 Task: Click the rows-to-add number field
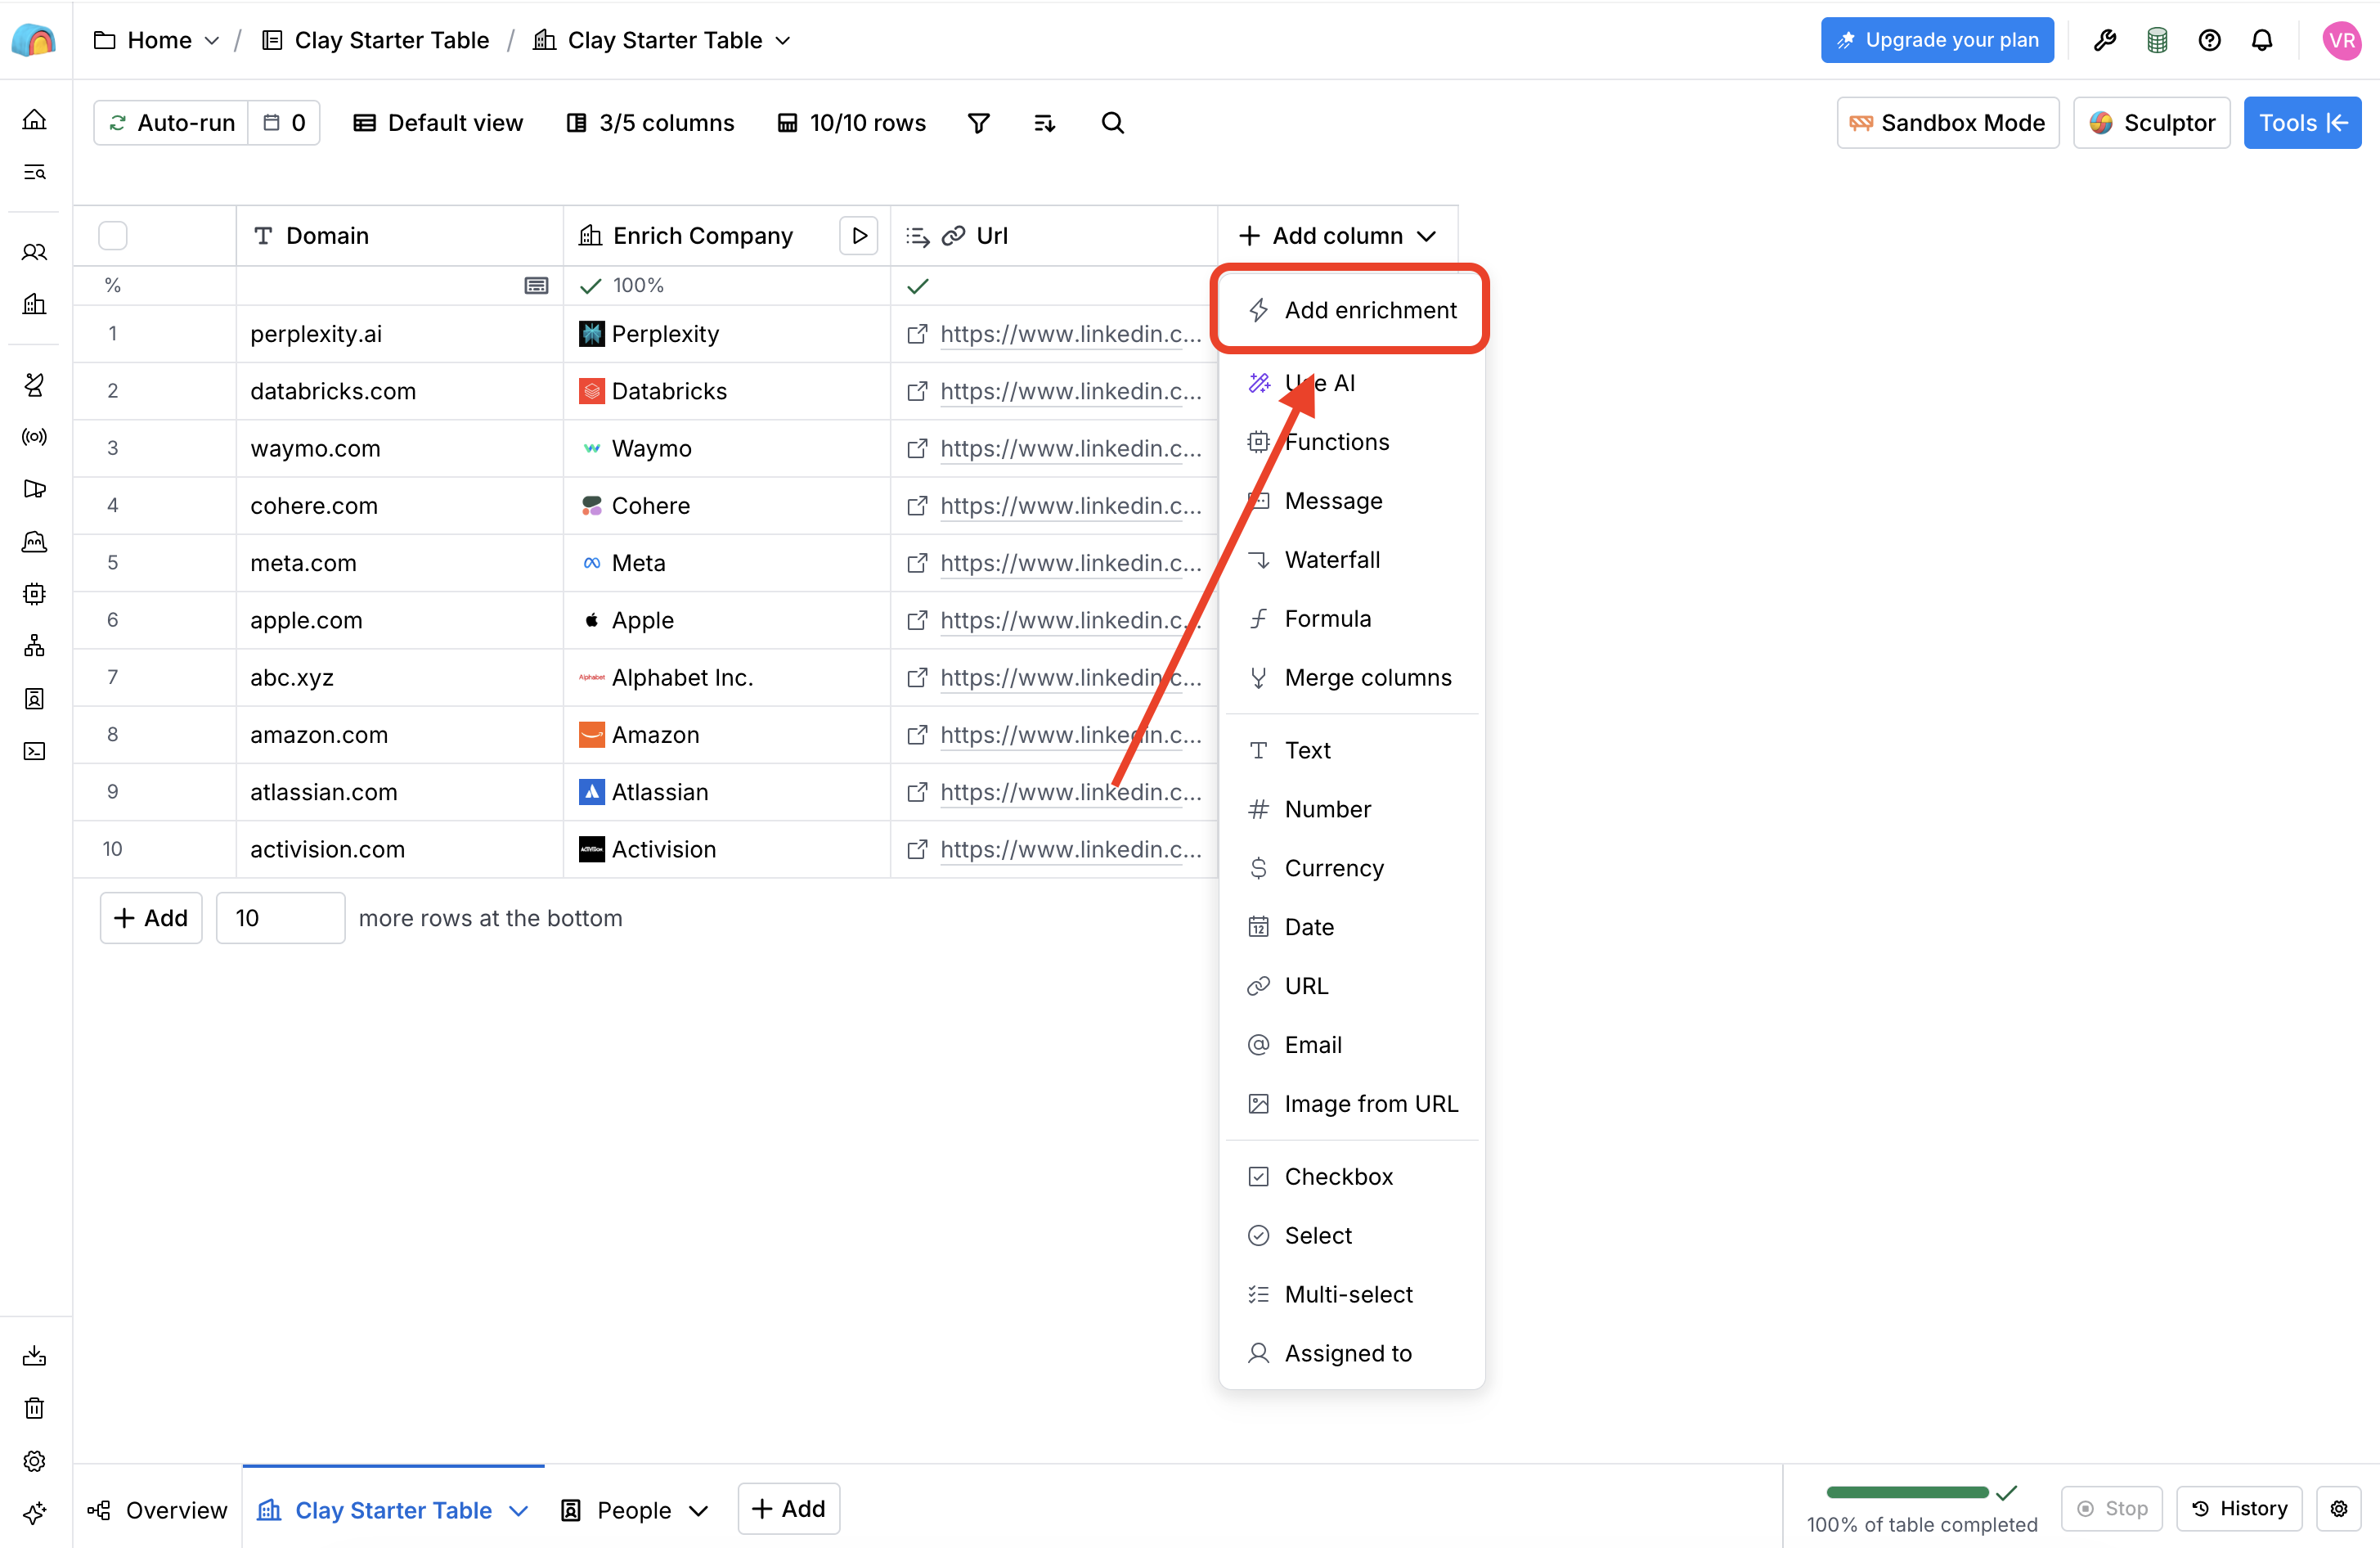coord(280,918)
